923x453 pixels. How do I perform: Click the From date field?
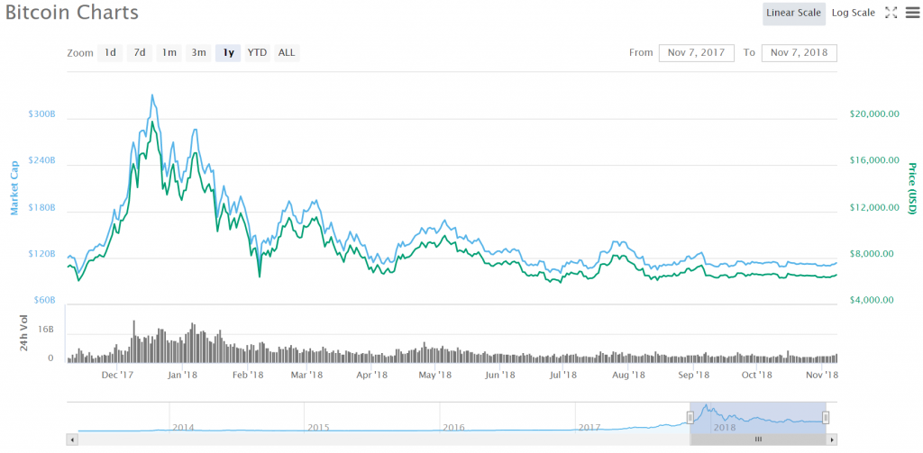click(x=696, y=52)
